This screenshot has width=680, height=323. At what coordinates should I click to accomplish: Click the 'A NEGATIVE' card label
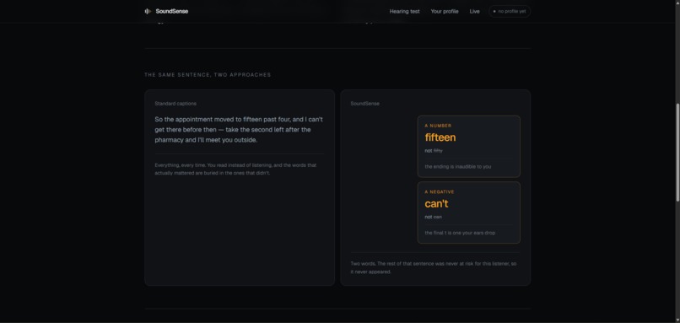pos(440,192)
